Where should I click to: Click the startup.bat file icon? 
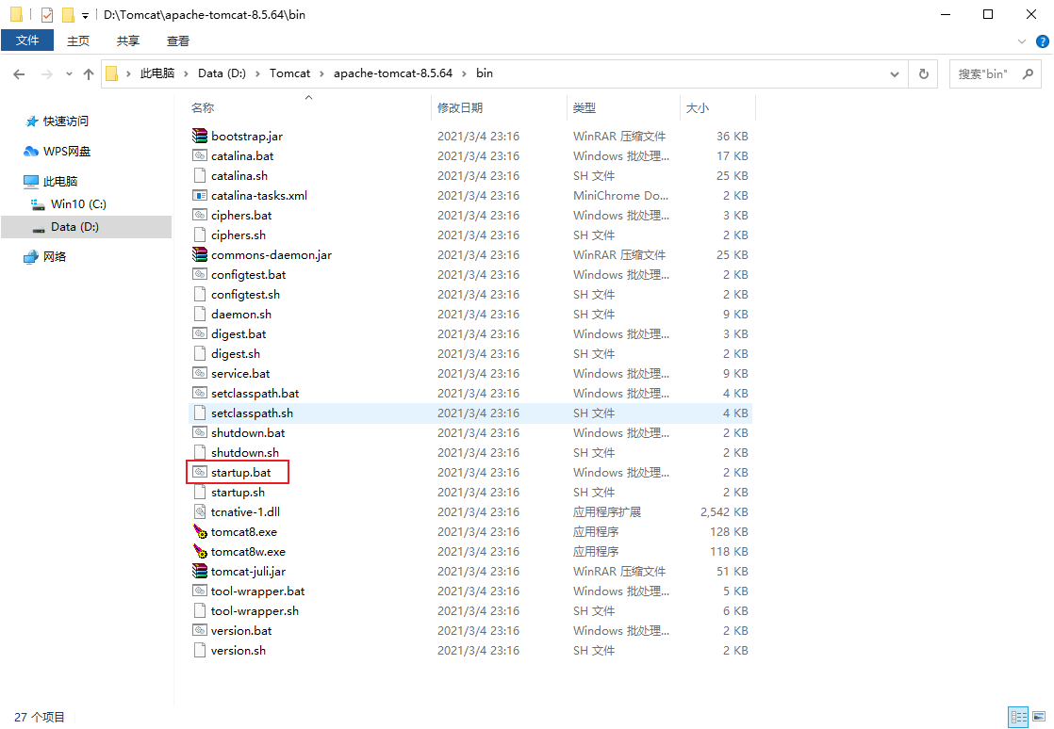point(200,472)
